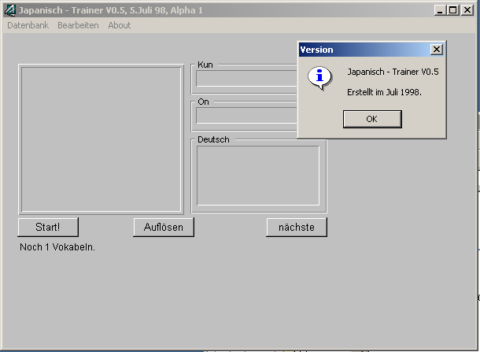
Task: Click inside the Deutsch text area
Action: click(258, 175)
